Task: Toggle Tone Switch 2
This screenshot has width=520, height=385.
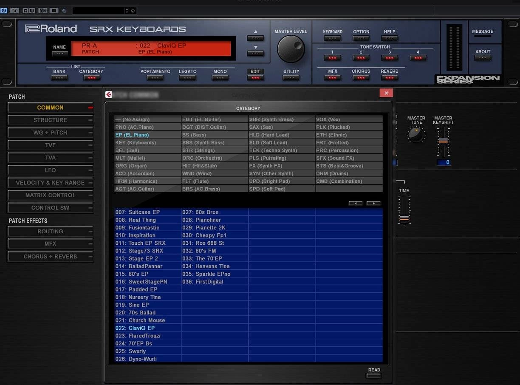Action: [361, 58]
